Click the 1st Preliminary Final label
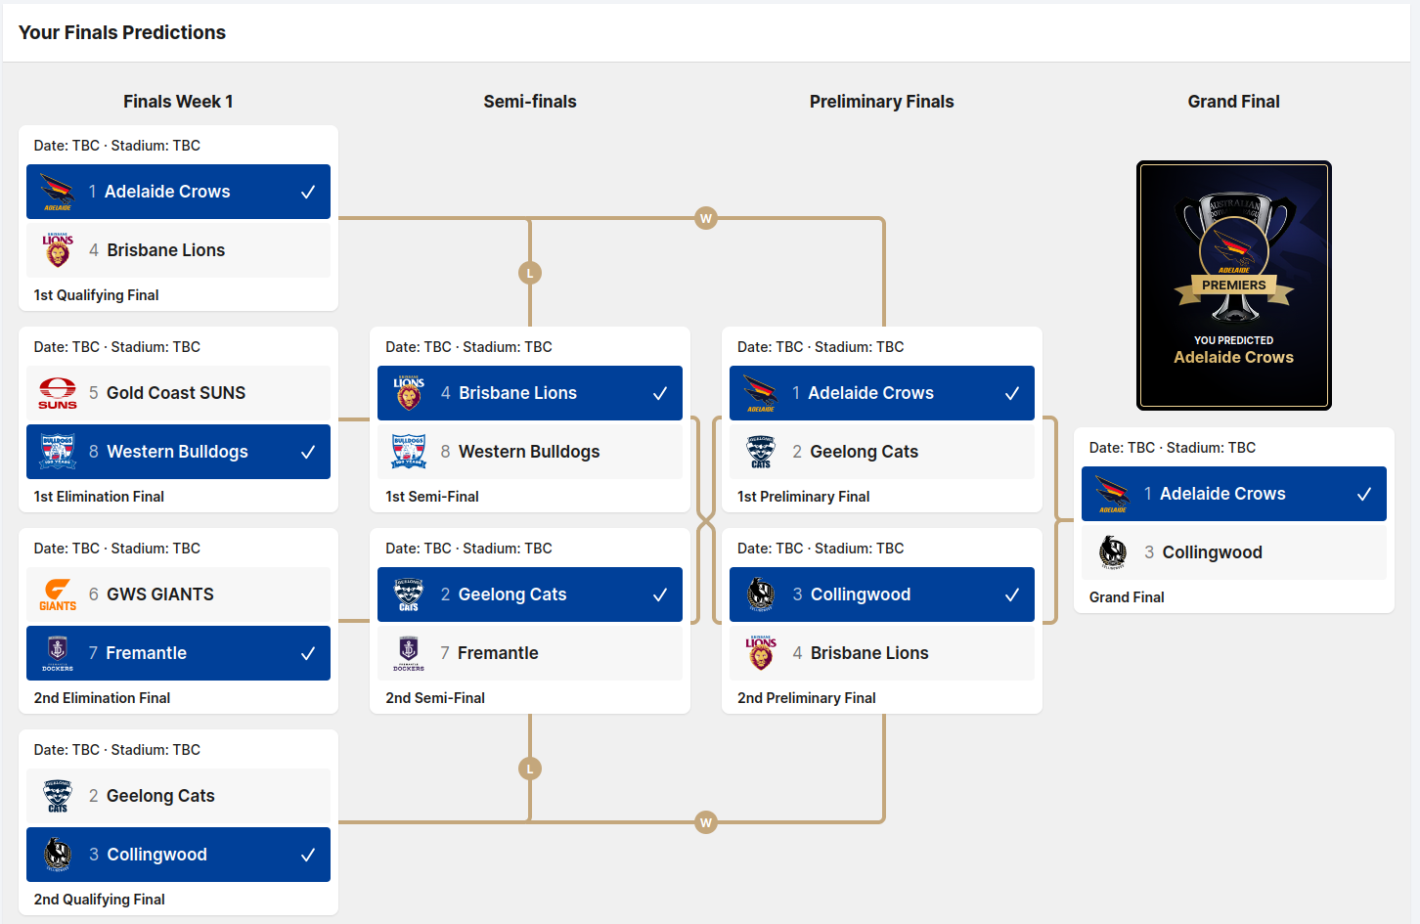The height and width of the screenshot is (924, 1420). [804, 497]
